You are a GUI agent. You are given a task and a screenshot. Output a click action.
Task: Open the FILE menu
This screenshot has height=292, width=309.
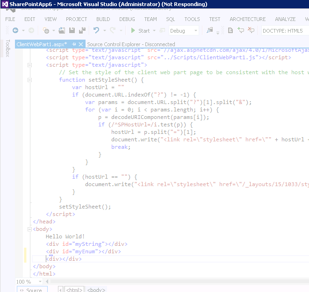click(10, 19)
